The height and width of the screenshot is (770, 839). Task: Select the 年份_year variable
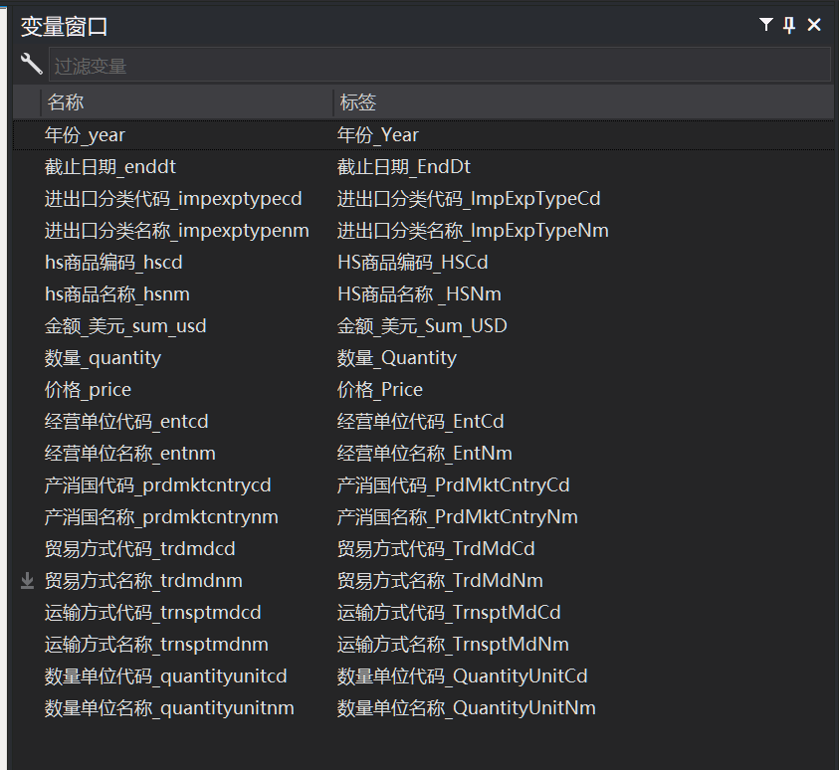pos(86,135)
